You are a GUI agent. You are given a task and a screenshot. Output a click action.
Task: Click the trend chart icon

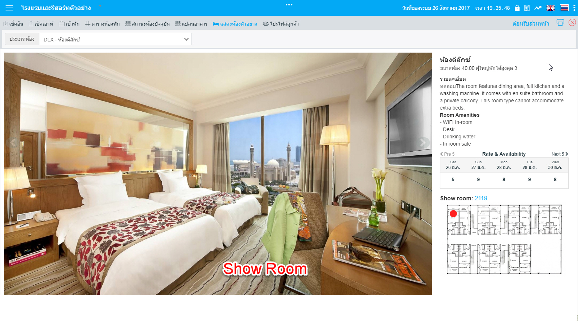pyautogui.click(x=538, y=8)
